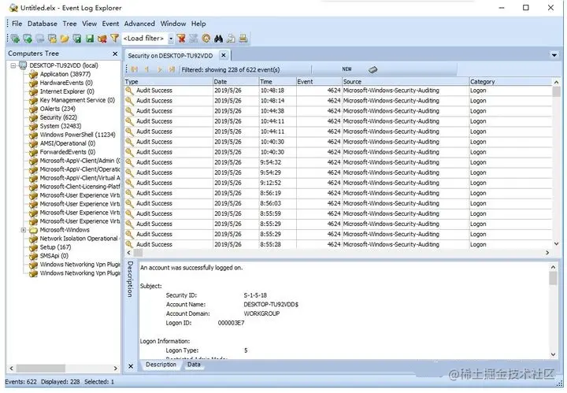This screenshot has height=393, width=567.
Task: Sort by the Category column header
Action: [x=510, y=82]
